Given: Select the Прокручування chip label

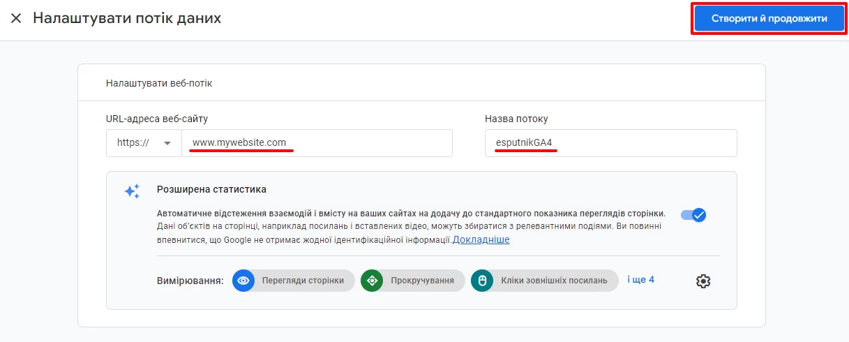Looking at the screenshot, I should pos(422,281).
